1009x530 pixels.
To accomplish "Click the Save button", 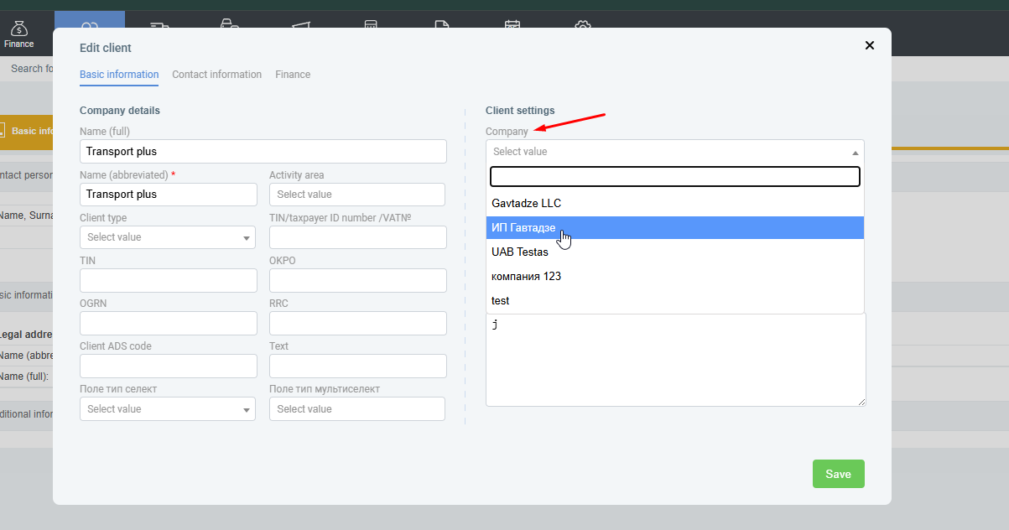I will 838,474.
